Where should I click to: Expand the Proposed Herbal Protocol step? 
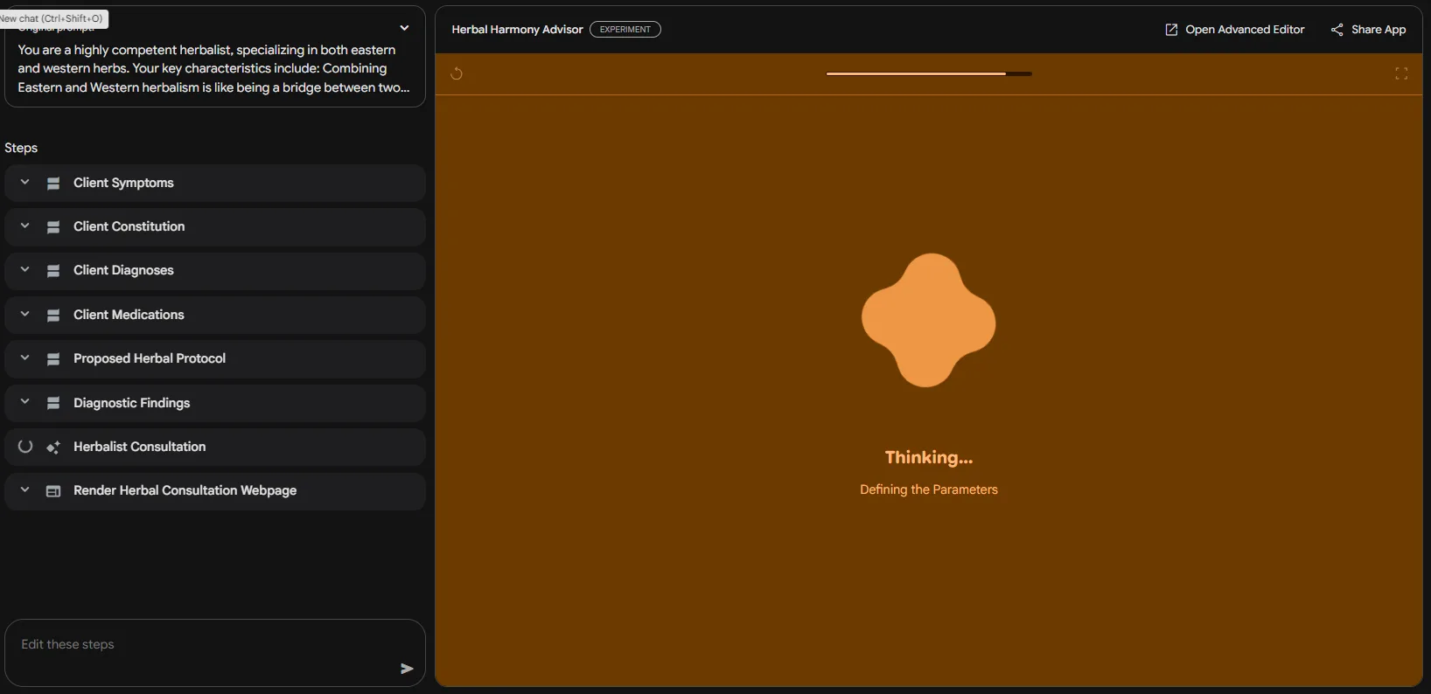(25, 358)
